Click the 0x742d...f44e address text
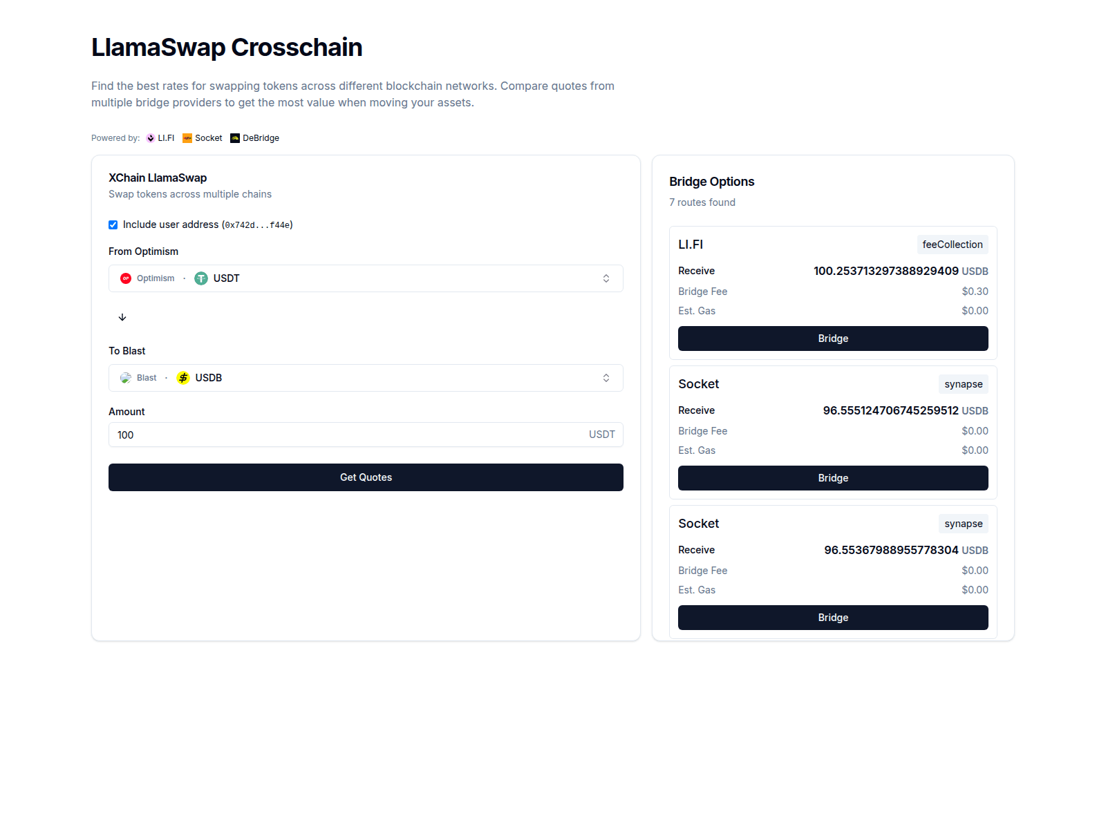Image resolution: width=1106 pixels, height=829 pixels. click(257, 225)
